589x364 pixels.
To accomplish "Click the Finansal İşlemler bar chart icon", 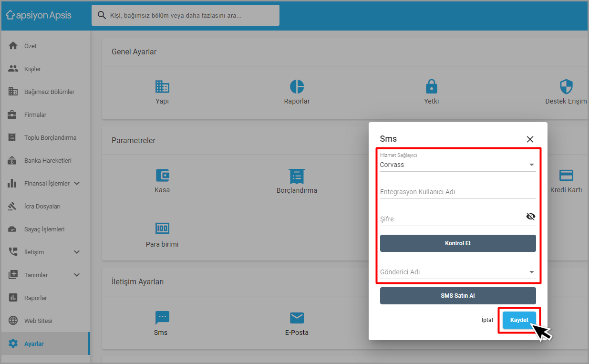I will coord(13,183).
